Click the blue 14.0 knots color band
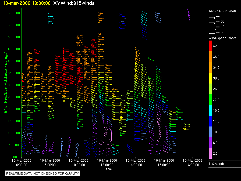241x181 pixels. 210,121
